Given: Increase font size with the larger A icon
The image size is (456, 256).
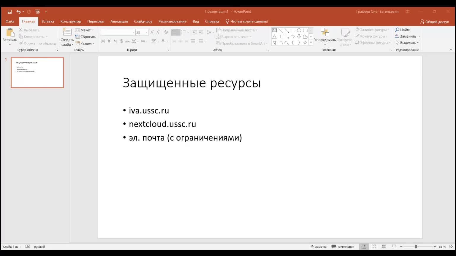Looking at the screenshot, I should (152, 32).
